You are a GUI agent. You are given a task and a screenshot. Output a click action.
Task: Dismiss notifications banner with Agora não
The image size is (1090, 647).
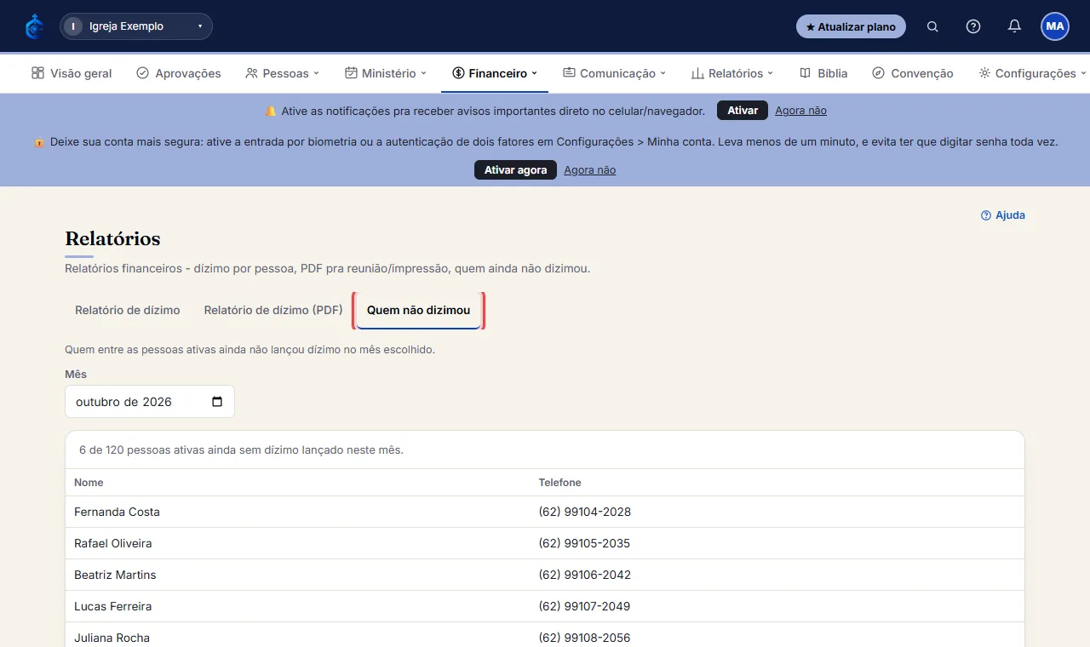pos(800,111)
